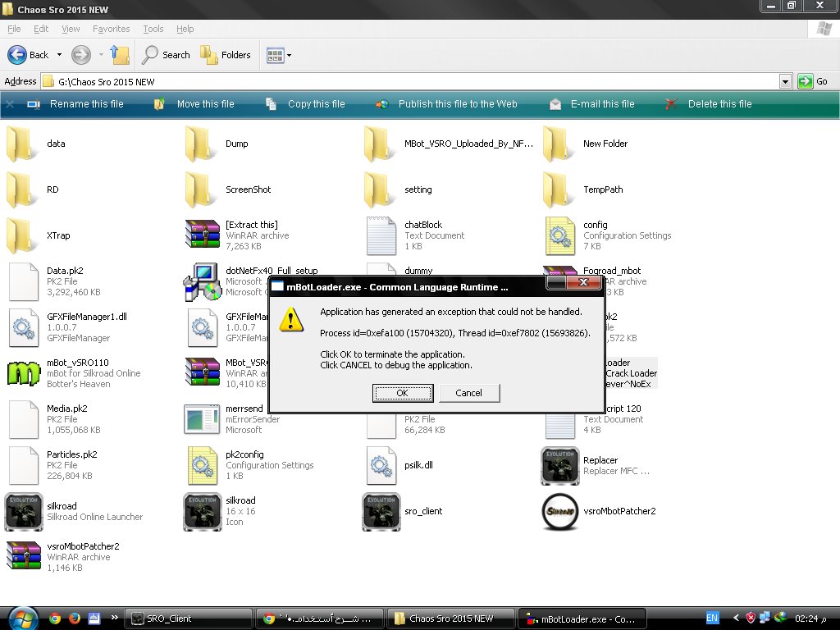Image resolution: width=840 pixels, height=630 pixels.
Task: Select the GFXFileManager1.dll file
Action: (67, 327)
